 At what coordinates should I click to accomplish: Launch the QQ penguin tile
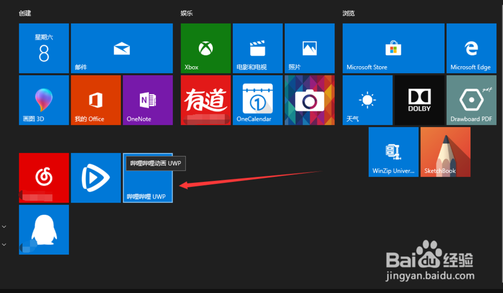pos(44,230)
